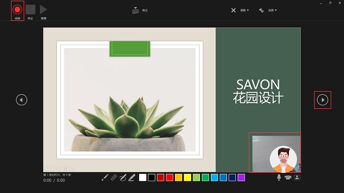Open the Clear dropdown with X icon
Viewport: 344px width, 193px height.
coord(240,10)
